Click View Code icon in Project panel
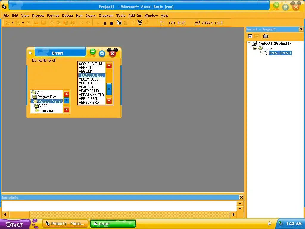The image size is (305, 229). click(250, 36)
